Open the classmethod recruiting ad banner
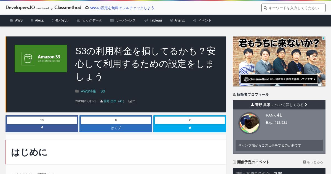The height and width of the screenshot is (174, 331). 279,61
